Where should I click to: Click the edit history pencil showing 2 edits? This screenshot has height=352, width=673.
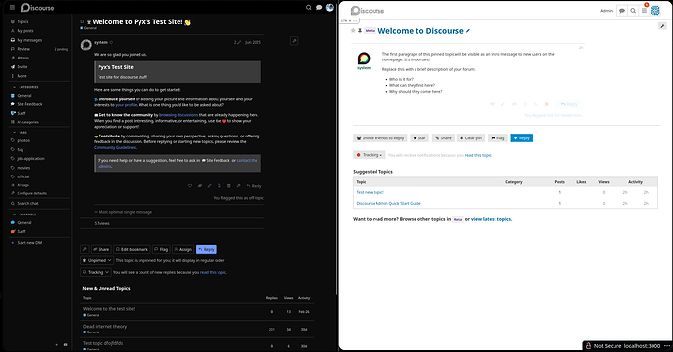pyautogui.click(x=237, y=42)
